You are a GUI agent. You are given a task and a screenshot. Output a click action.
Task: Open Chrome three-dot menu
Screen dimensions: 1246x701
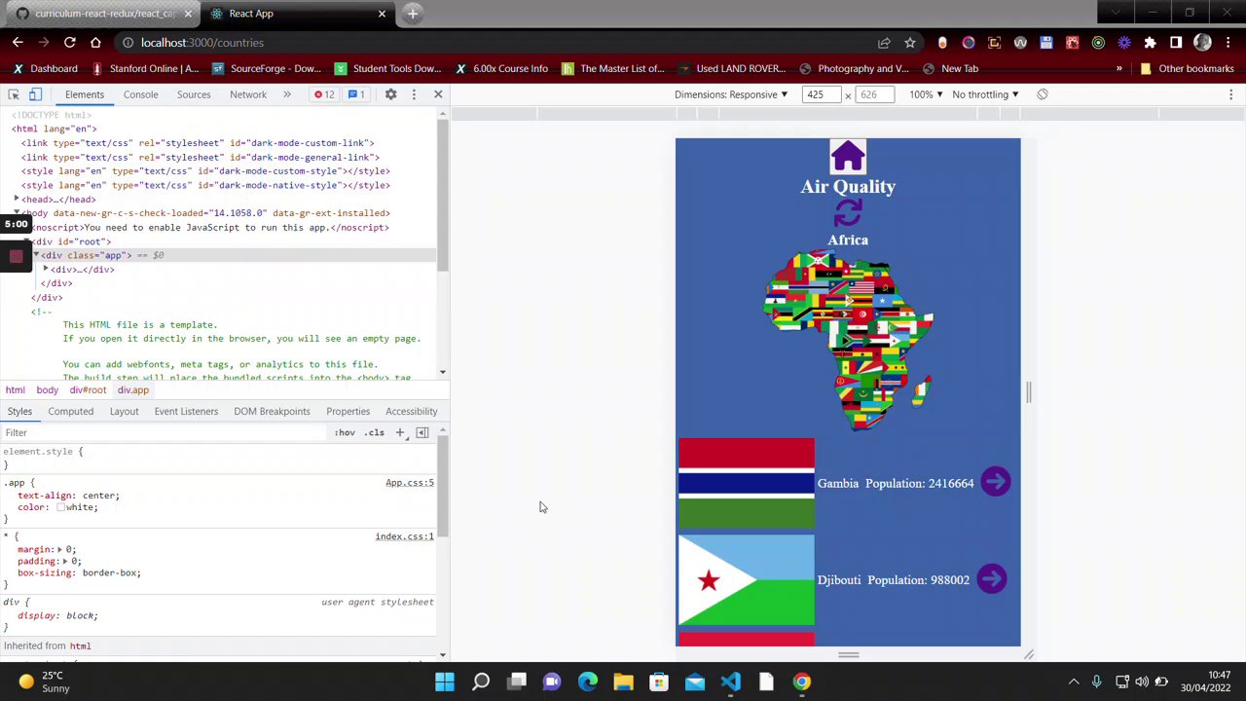[x=1228, y=43]
